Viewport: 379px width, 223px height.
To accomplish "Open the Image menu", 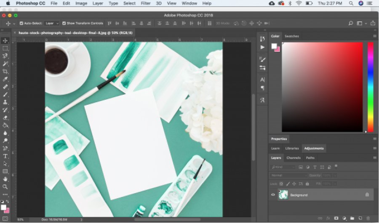I will point(81,3).
